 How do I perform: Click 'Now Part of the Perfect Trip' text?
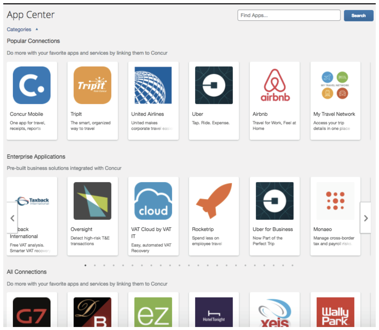[x=267, y=241]
